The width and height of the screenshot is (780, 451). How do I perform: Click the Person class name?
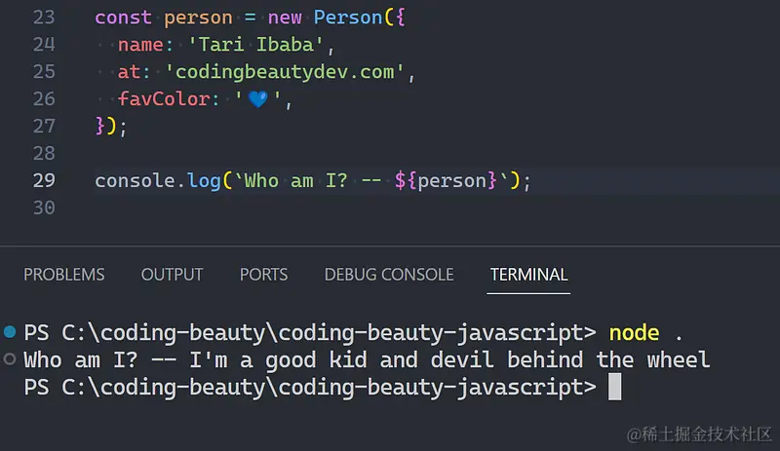pyautogui.click(x=348, y=18)
